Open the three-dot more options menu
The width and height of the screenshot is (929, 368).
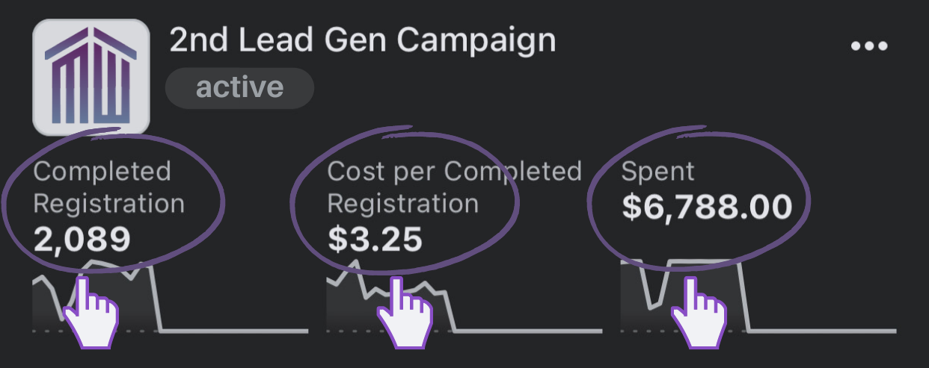pyautogui.click(x=868, y=46)
